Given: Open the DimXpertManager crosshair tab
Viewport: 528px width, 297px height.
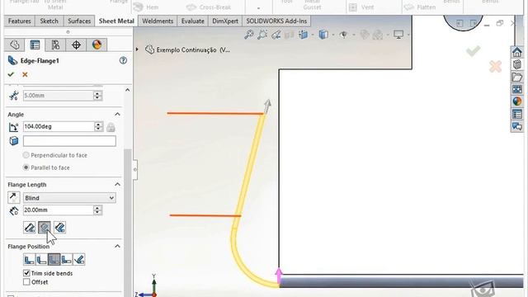Looking at the screenshot, I should coord(76,45).
